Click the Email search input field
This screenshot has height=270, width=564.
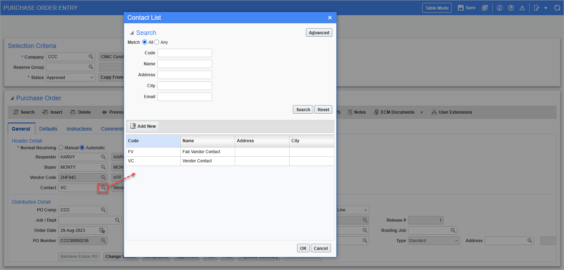click(185, 97)
